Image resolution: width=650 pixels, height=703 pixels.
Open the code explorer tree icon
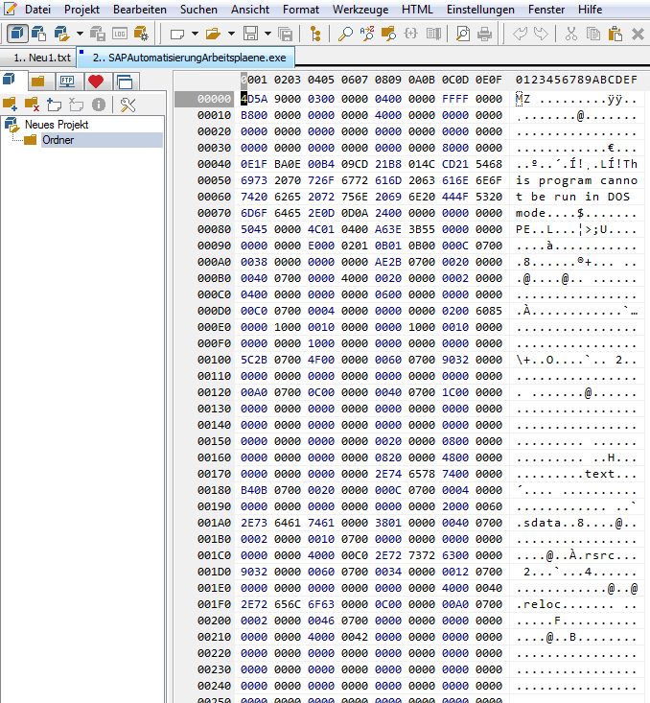point(315,34)
